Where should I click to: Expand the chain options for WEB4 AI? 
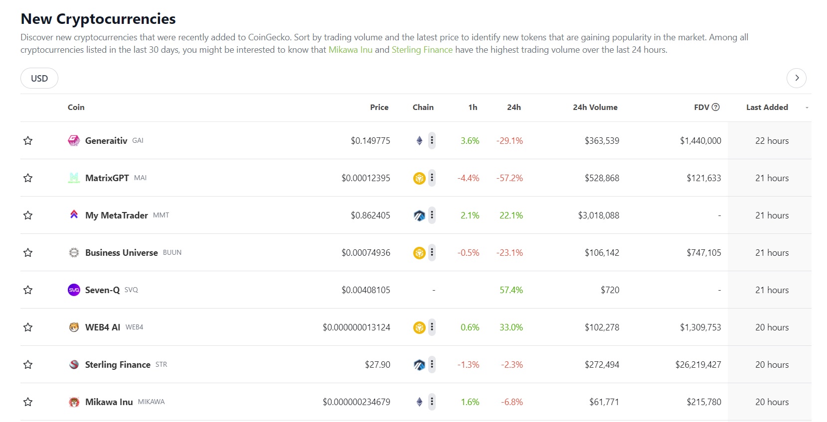pos(432,327)
